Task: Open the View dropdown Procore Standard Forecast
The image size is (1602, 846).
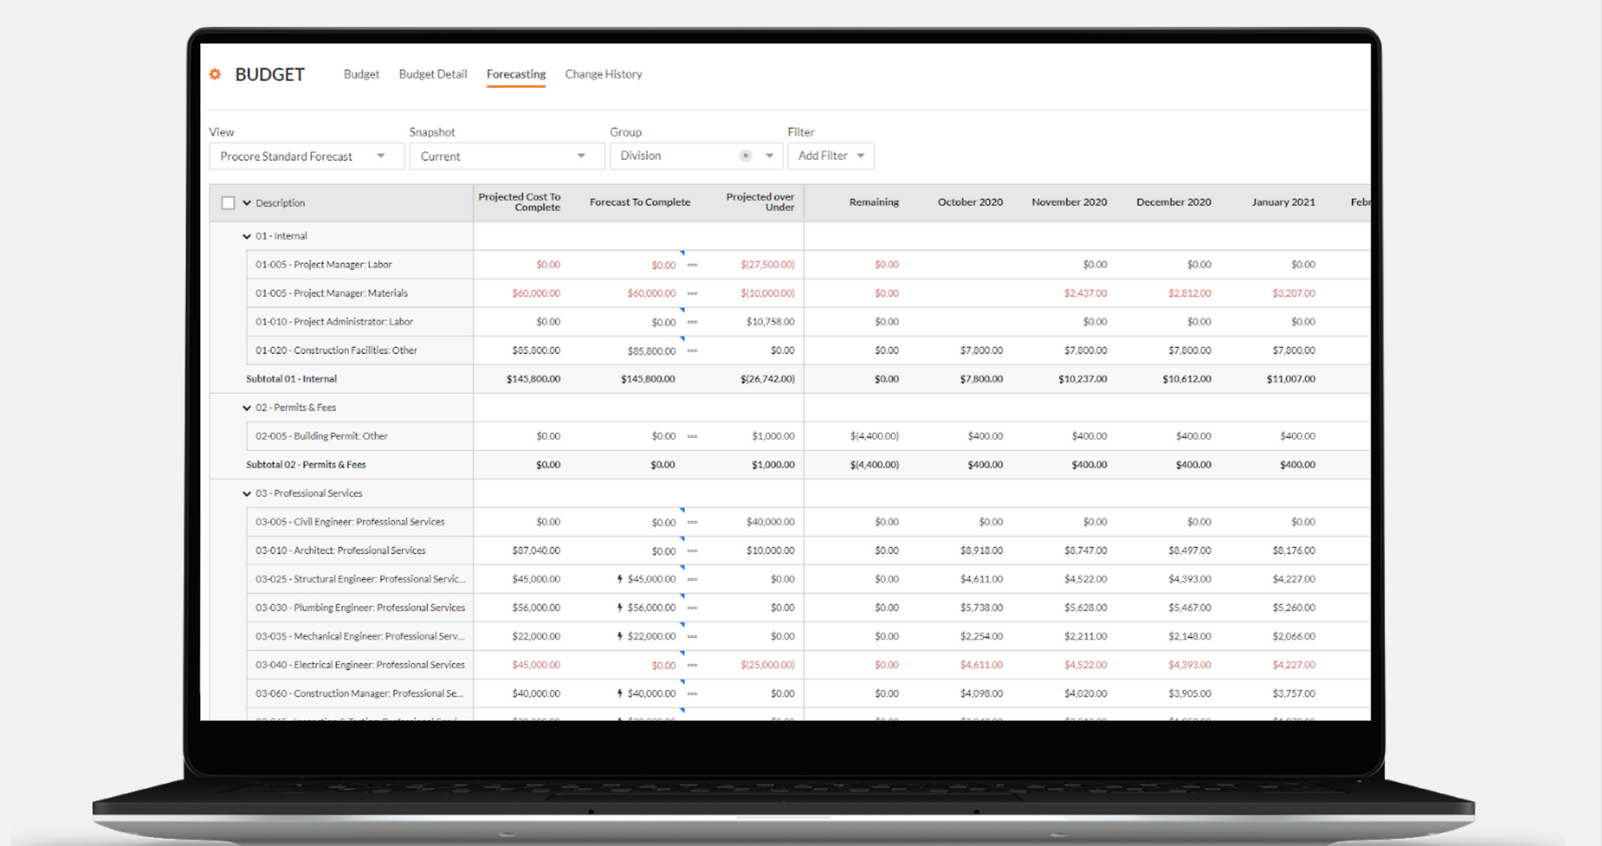Action: click(x=306, y=156)
